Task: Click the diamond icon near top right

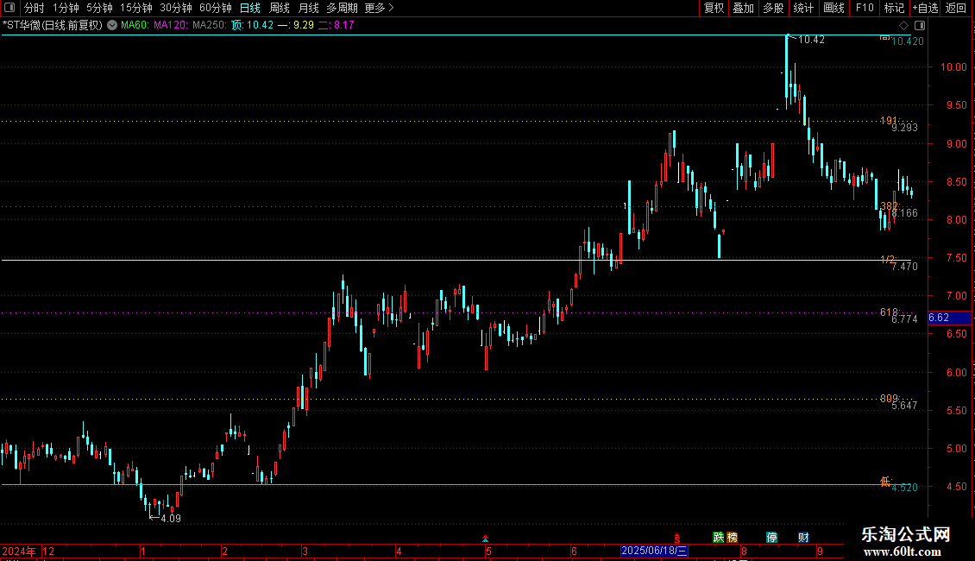Action: click(904, 26)
